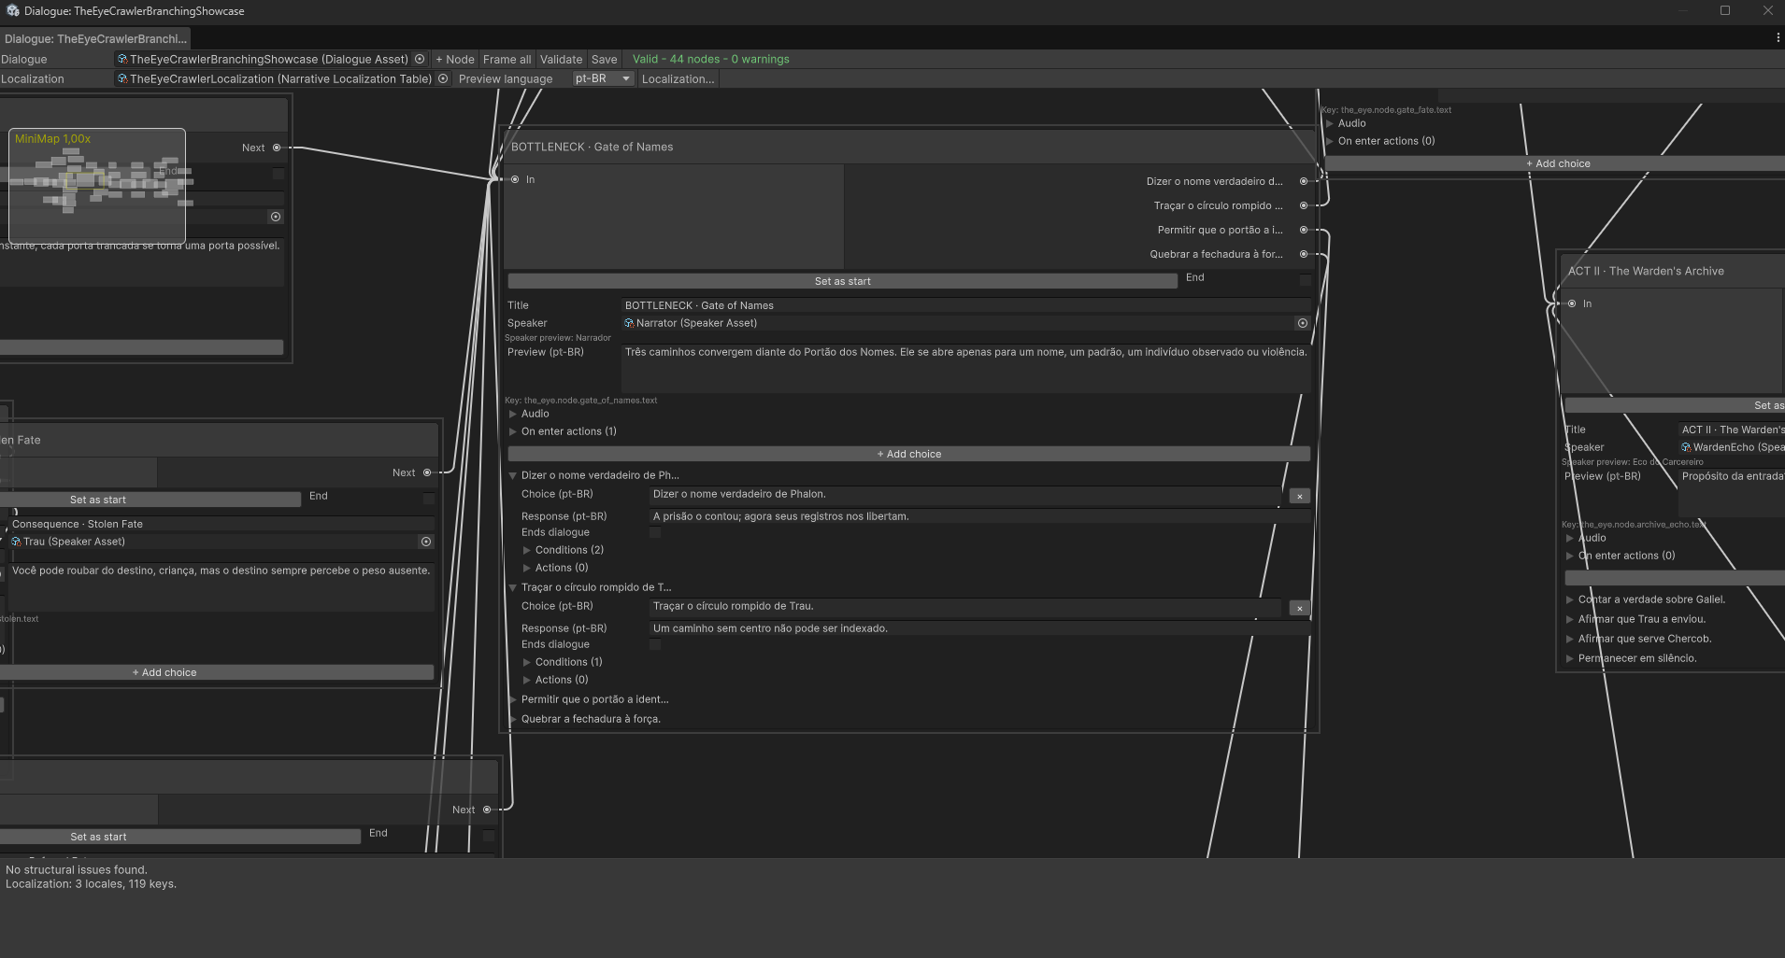
Task: Open the picker for the Narrator speaker asset
Action: point(1302,323)
